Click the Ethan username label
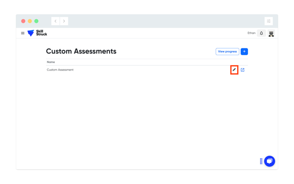The image size is (294, 184). pos(251,33)
